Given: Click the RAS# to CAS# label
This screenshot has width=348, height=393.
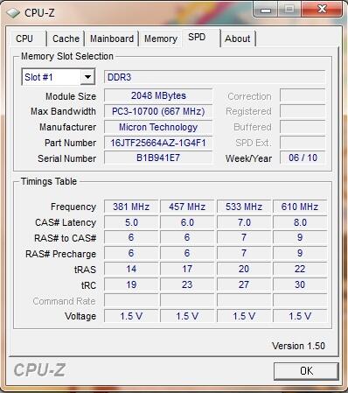Looking at the screenshot, I should point(65,238).
